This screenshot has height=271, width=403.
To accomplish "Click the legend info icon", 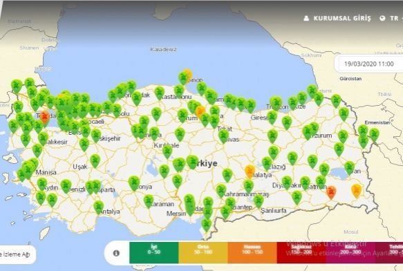I will pos(116,253).
